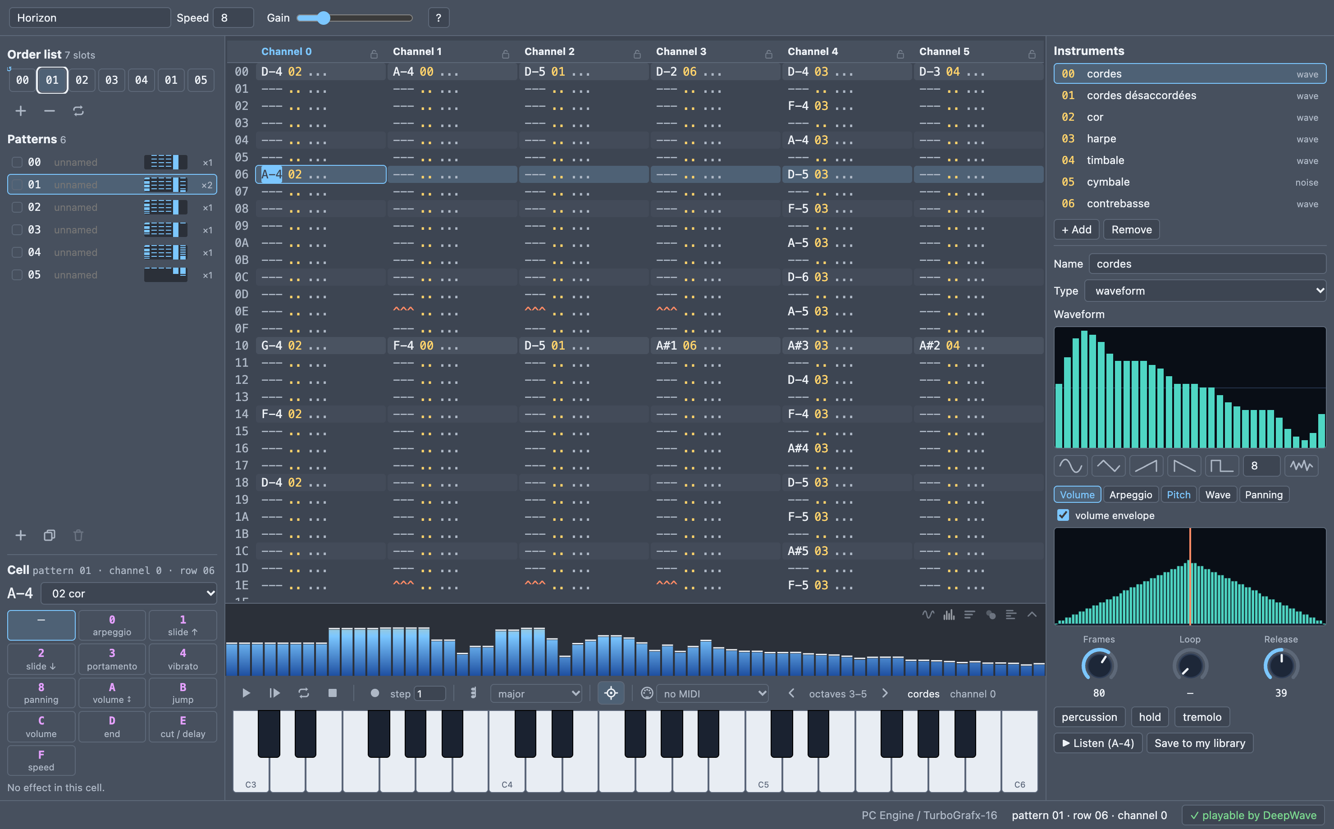
Task: Stop playback with the square stop icon
Action: pyautogui.click(x=332, y=693)
